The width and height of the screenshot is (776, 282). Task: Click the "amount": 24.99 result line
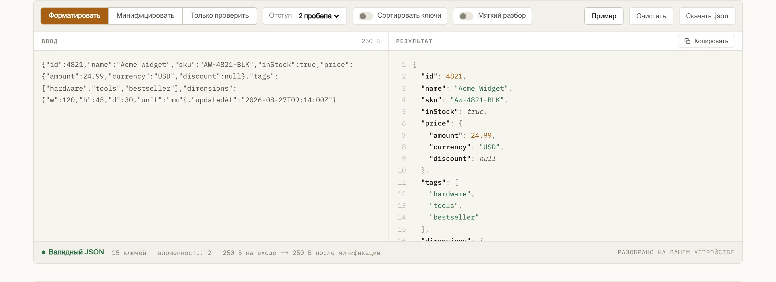point(462,135)
